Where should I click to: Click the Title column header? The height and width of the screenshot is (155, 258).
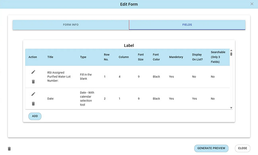pos(50,57)
